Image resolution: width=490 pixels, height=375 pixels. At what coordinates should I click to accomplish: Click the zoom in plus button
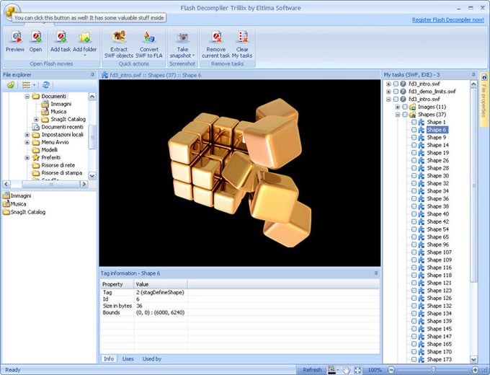pyautogui.click(x=475, y=370)
